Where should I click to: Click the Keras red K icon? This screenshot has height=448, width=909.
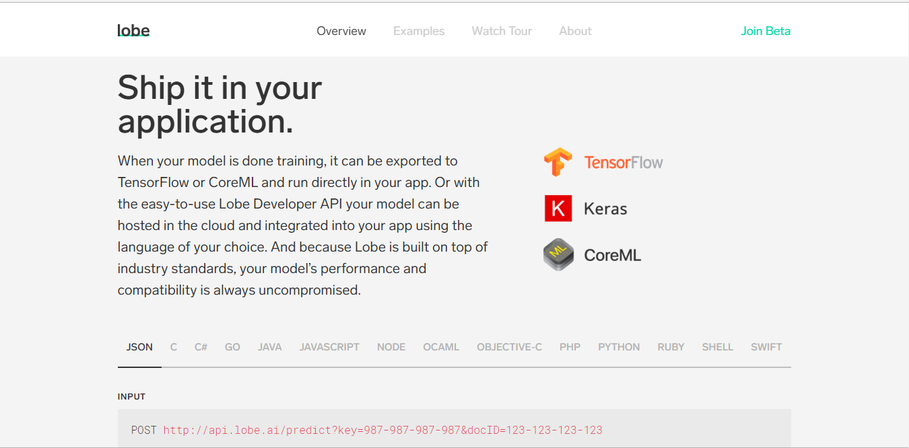click(558, 209)
